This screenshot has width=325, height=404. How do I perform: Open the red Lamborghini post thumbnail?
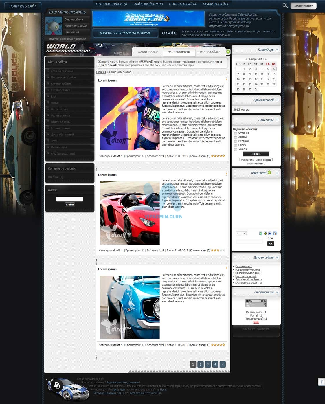(x=130, y=213)
